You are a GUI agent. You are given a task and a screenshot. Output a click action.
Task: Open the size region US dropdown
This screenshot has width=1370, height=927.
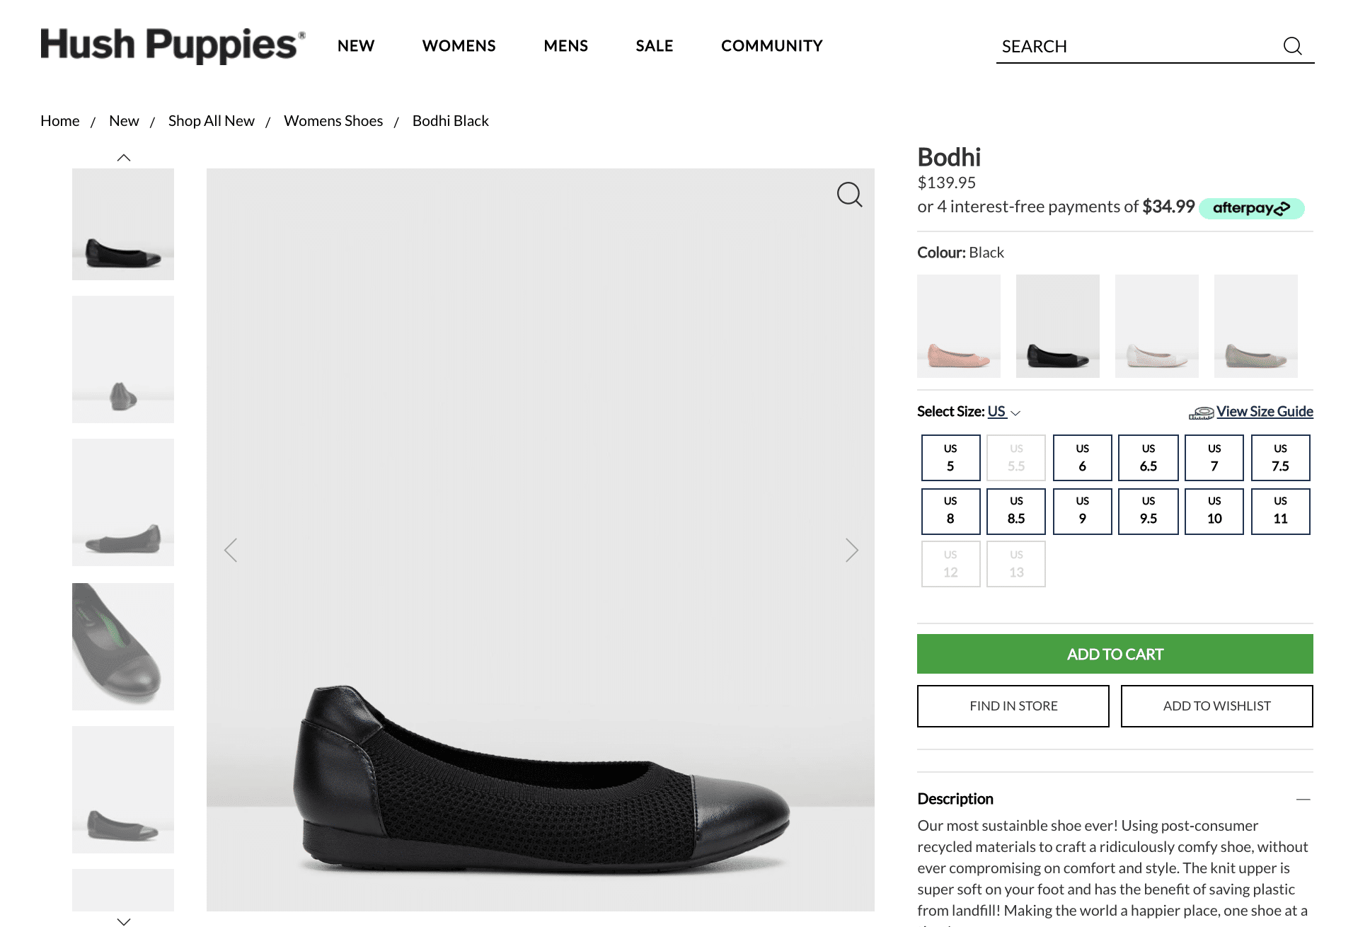pos(1003,412)
